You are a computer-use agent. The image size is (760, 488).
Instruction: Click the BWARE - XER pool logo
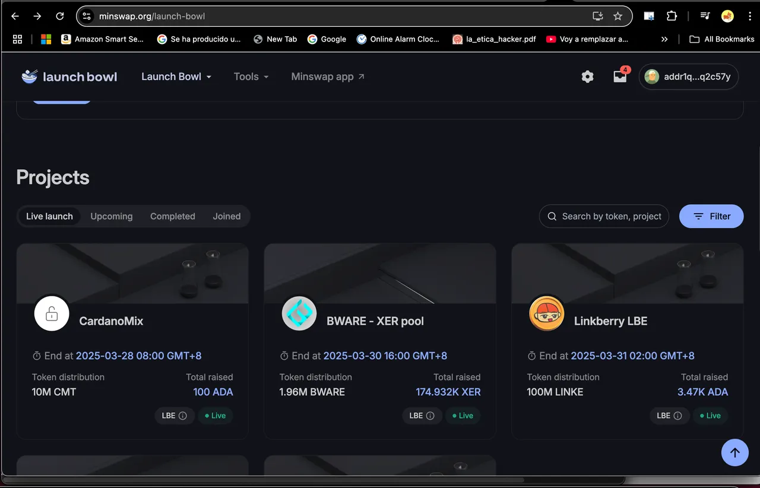[299, 313]
